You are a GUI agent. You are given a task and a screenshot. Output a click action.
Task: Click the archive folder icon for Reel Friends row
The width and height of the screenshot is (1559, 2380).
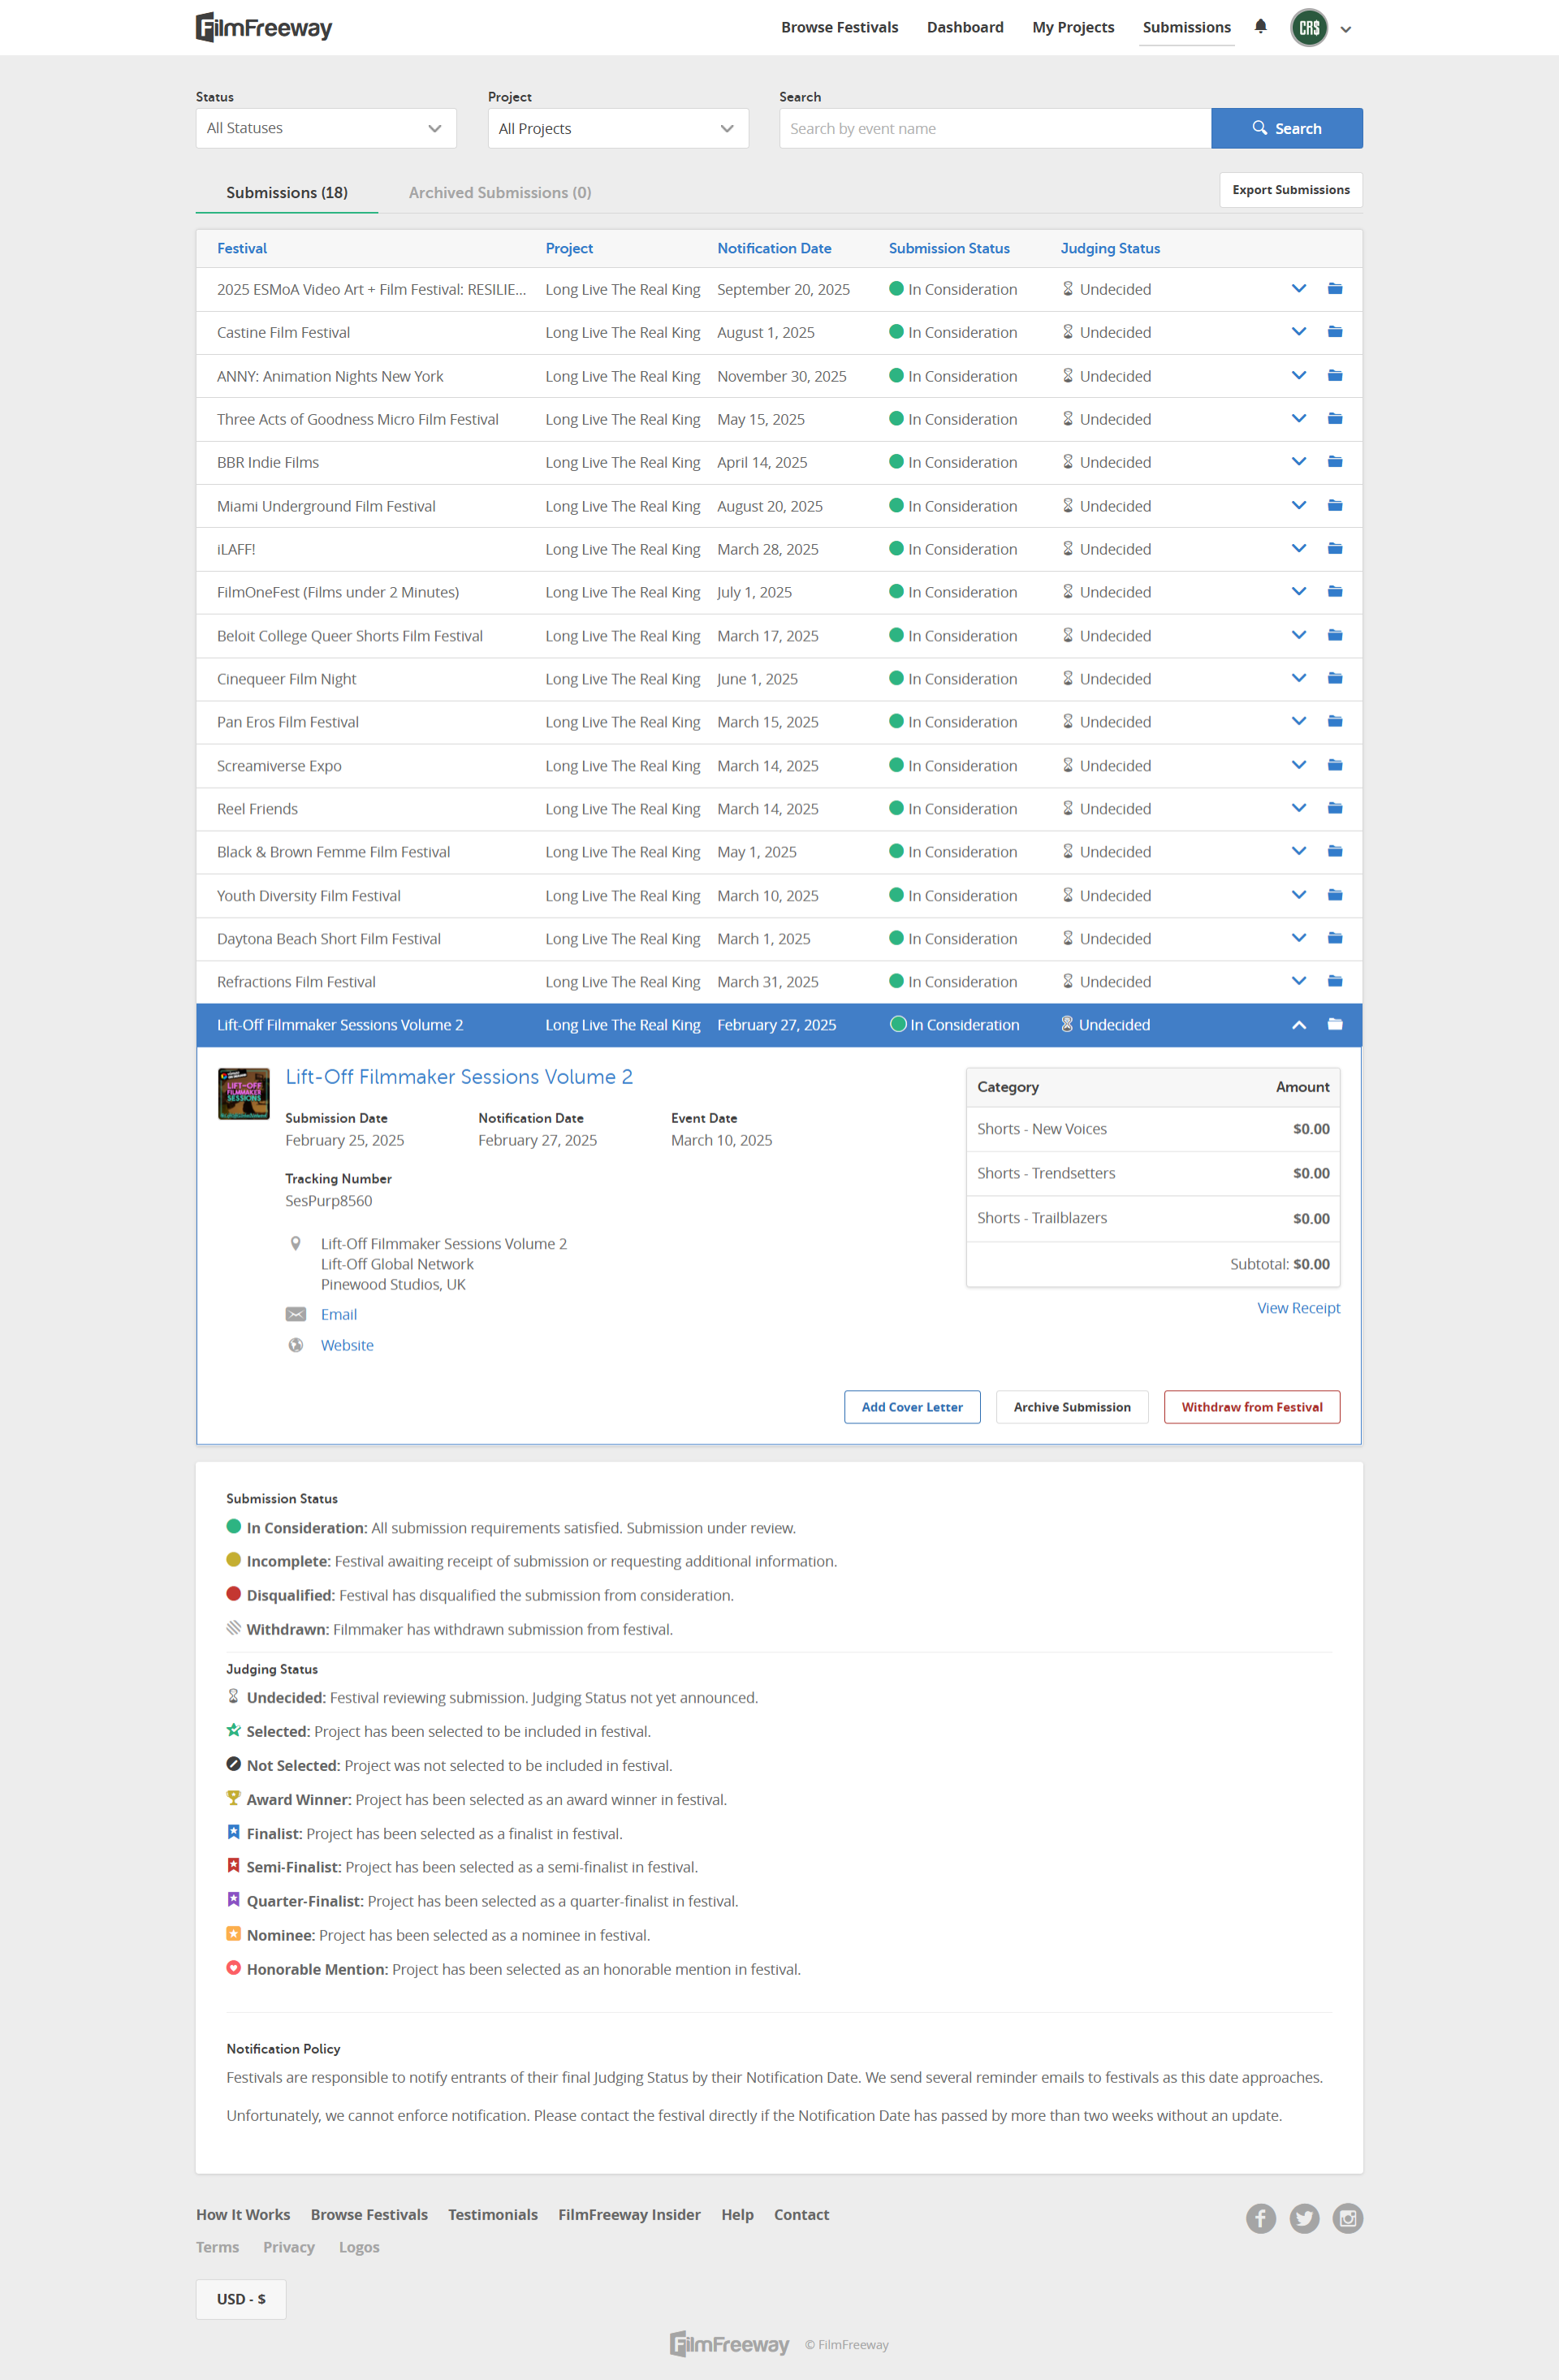(1334, 808)
